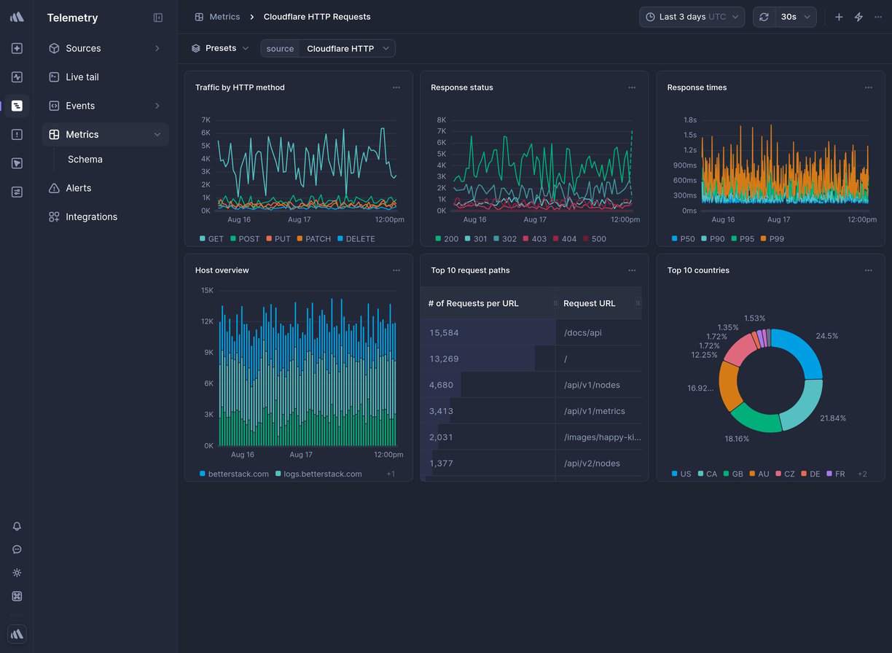Click the 13,269 request count cell
Viewport: 892px width, 653px height.
tap(488, 359)
